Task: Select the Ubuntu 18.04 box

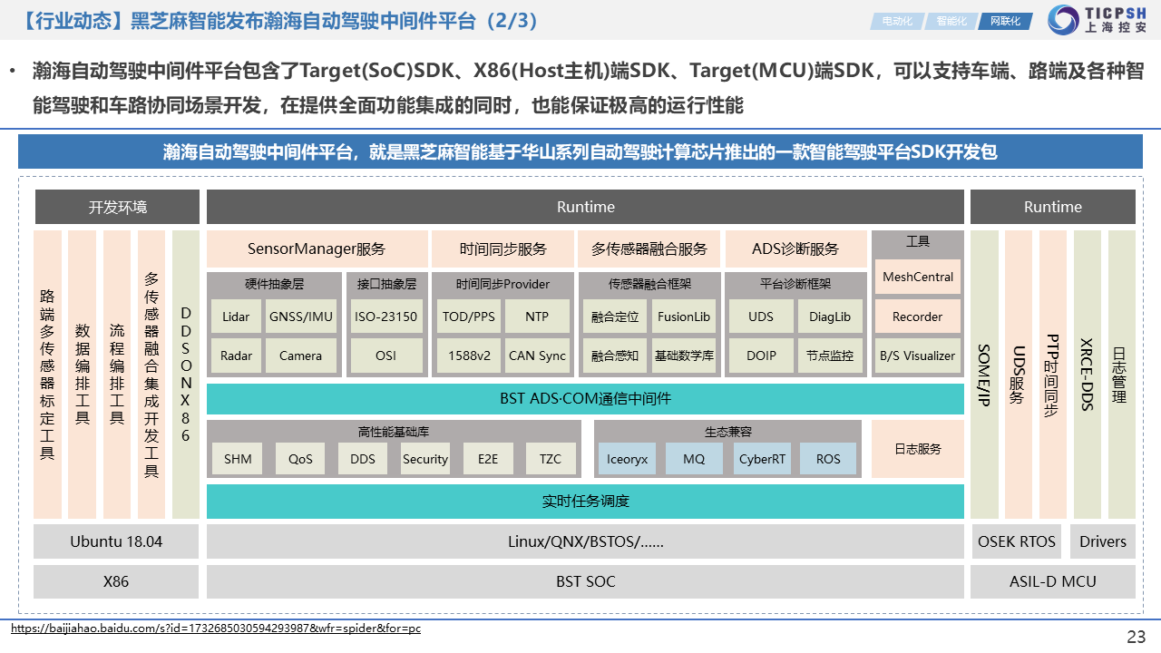Action: click(x=116, y=541)
